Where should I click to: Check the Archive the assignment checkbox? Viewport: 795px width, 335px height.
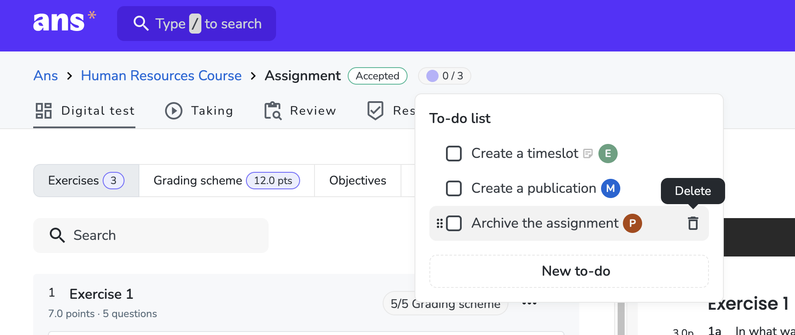pyautogui.click(x=454, y=223)
